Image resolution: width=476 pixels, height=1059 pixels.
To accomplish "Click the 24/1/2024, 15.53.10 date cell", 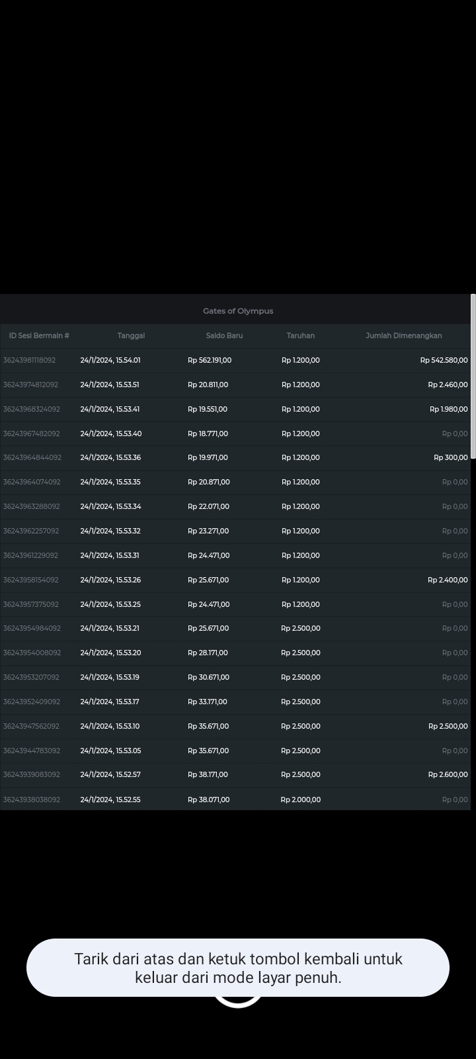I will (110, 726).
